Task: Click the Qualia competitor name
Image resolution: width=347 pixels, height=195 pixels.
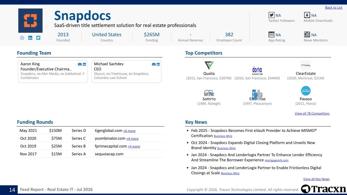Action: tap(209, 73)
